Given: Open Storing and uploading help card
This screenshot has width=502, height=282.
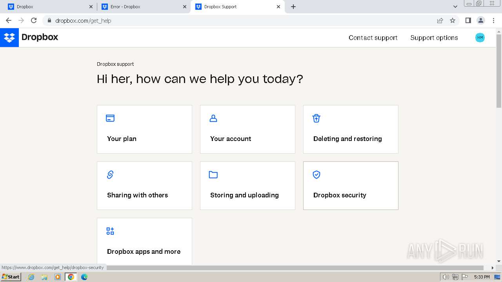Looking at the screenshot, I should click(247, 186).
